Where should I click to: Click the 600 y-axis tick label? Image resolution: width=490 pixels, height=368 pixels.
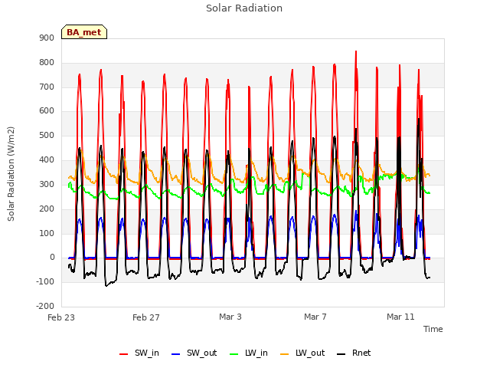pyautogui.click(x=47, y=110)
